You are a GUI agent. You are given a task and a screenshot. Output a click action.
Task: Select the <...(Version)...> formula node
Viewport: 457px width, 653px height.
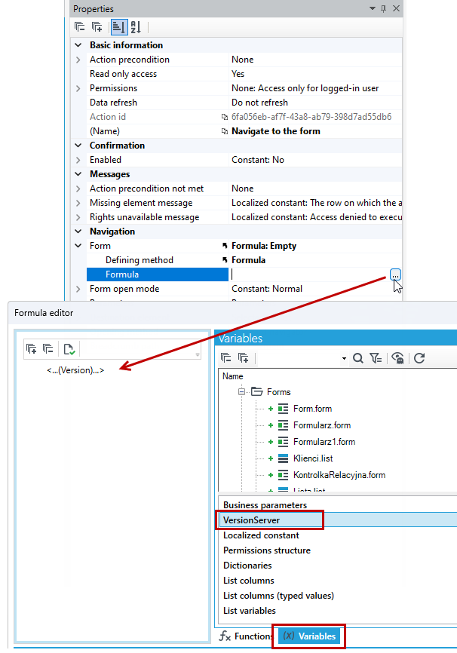point(75,370)
